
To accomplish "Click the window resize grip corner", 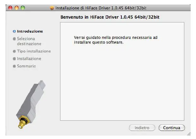I will (189, 134).
